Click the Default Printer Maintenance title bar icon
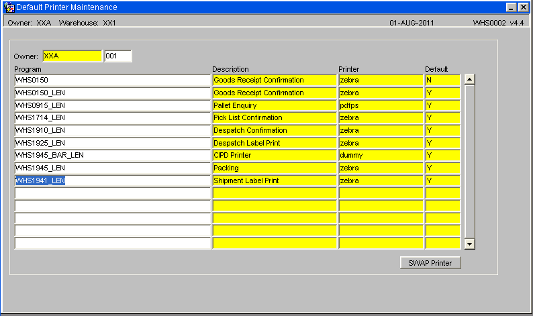Screen dimensions: 533x316 point(9,7)
